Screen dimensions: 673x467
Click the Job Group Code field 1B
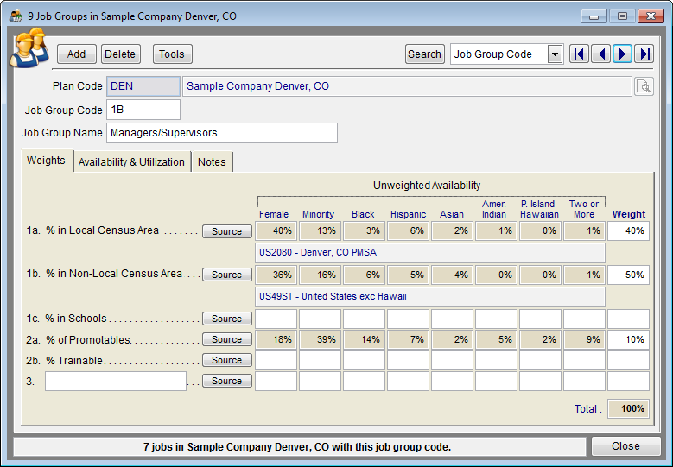tap(143, 110)
